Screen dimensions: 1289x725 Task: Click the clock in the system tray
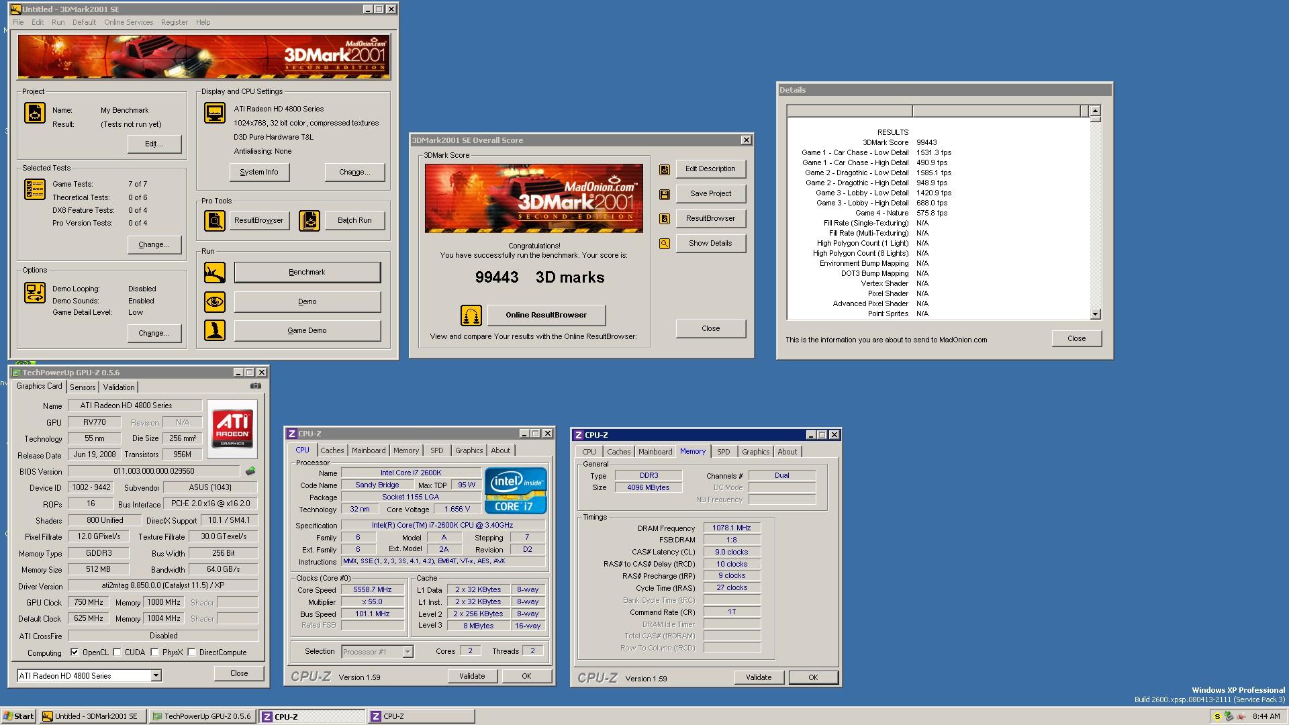[1266, 716]
